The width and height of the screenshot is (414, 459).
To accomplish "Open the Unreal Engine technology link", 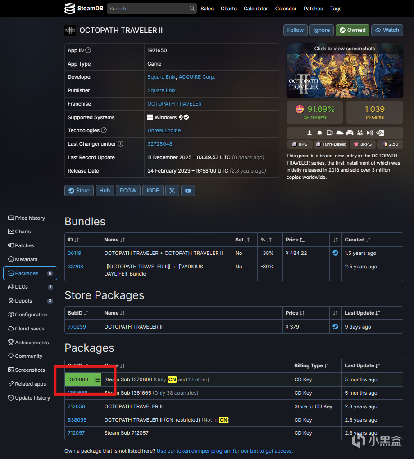I will click(164, 130).
